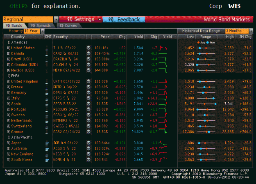This screenshot has width=256, height=184.
Task: Click the Mexico yield value 2.987
Action: pyautogui.click(x=138, y=70)
